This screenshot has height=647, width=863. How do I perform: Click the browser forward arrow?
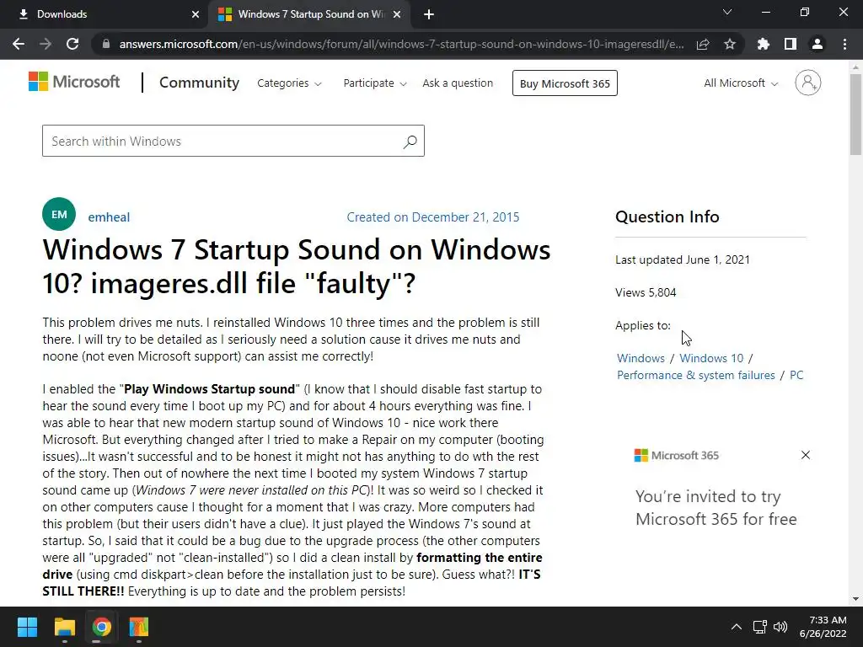46,44
